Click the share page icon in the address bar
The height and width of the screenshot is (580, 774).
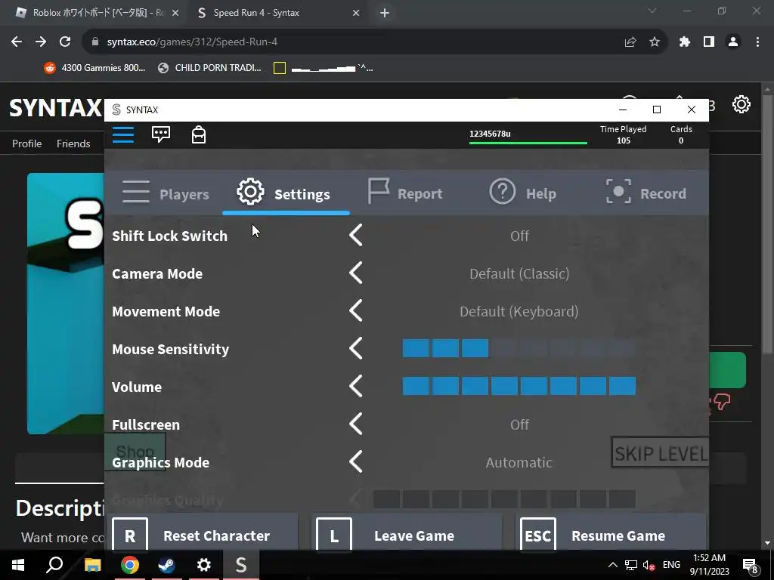coord(630,42)
